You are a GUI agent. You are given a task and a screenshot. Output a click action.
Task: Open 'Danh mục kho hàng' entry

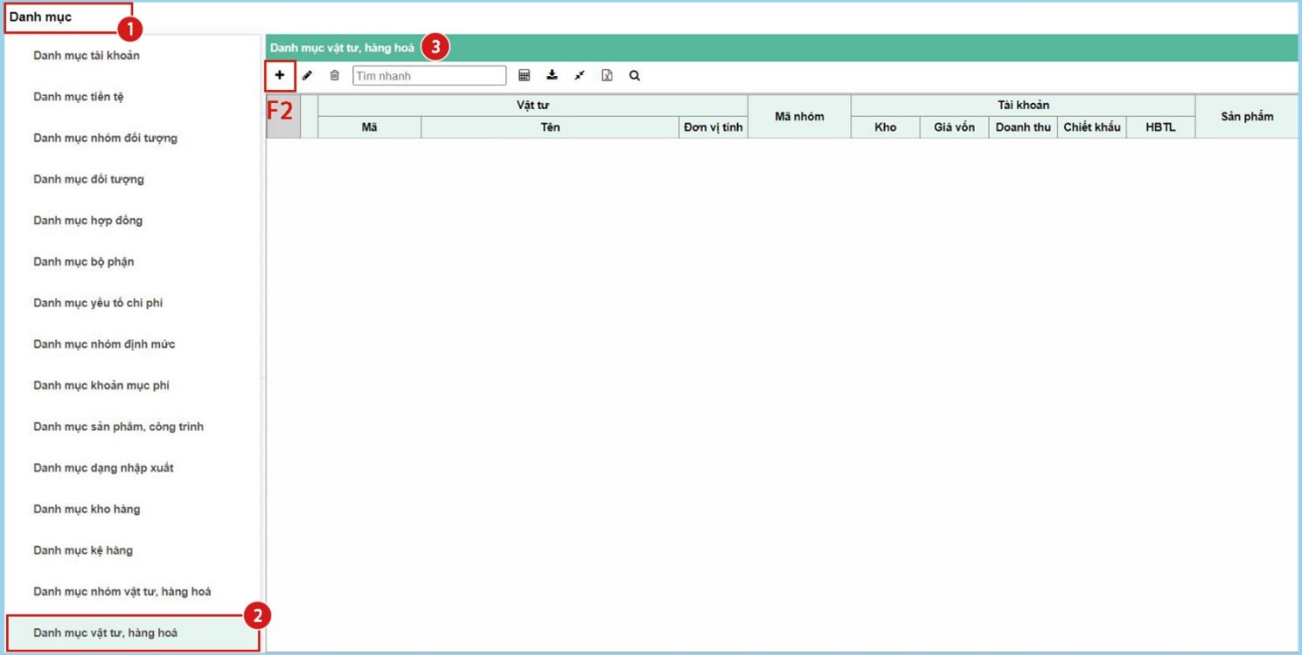pyautogui.click(x=87, y=509)
